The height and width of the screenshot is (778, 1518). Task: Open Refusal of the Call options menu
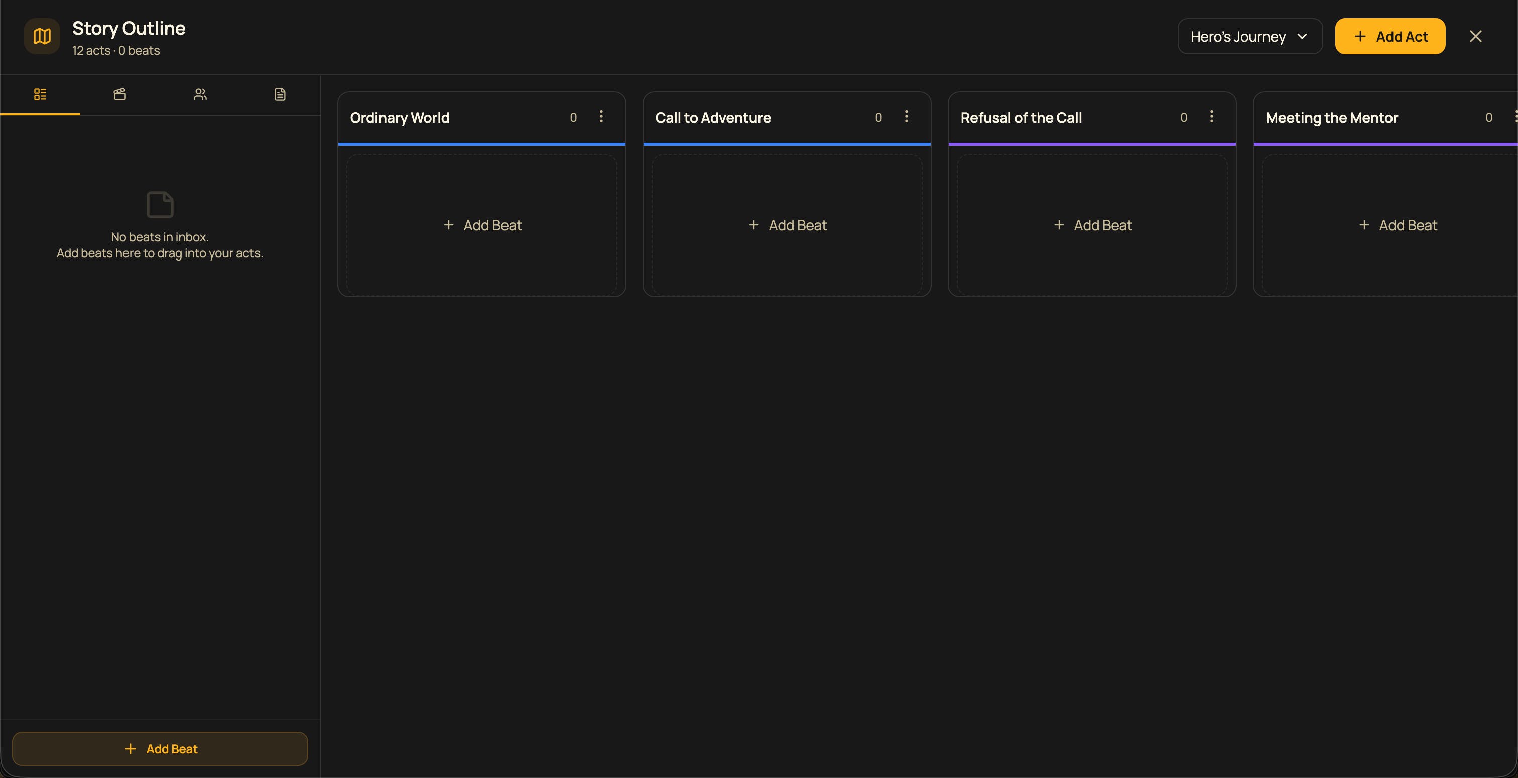(1212, 116)
